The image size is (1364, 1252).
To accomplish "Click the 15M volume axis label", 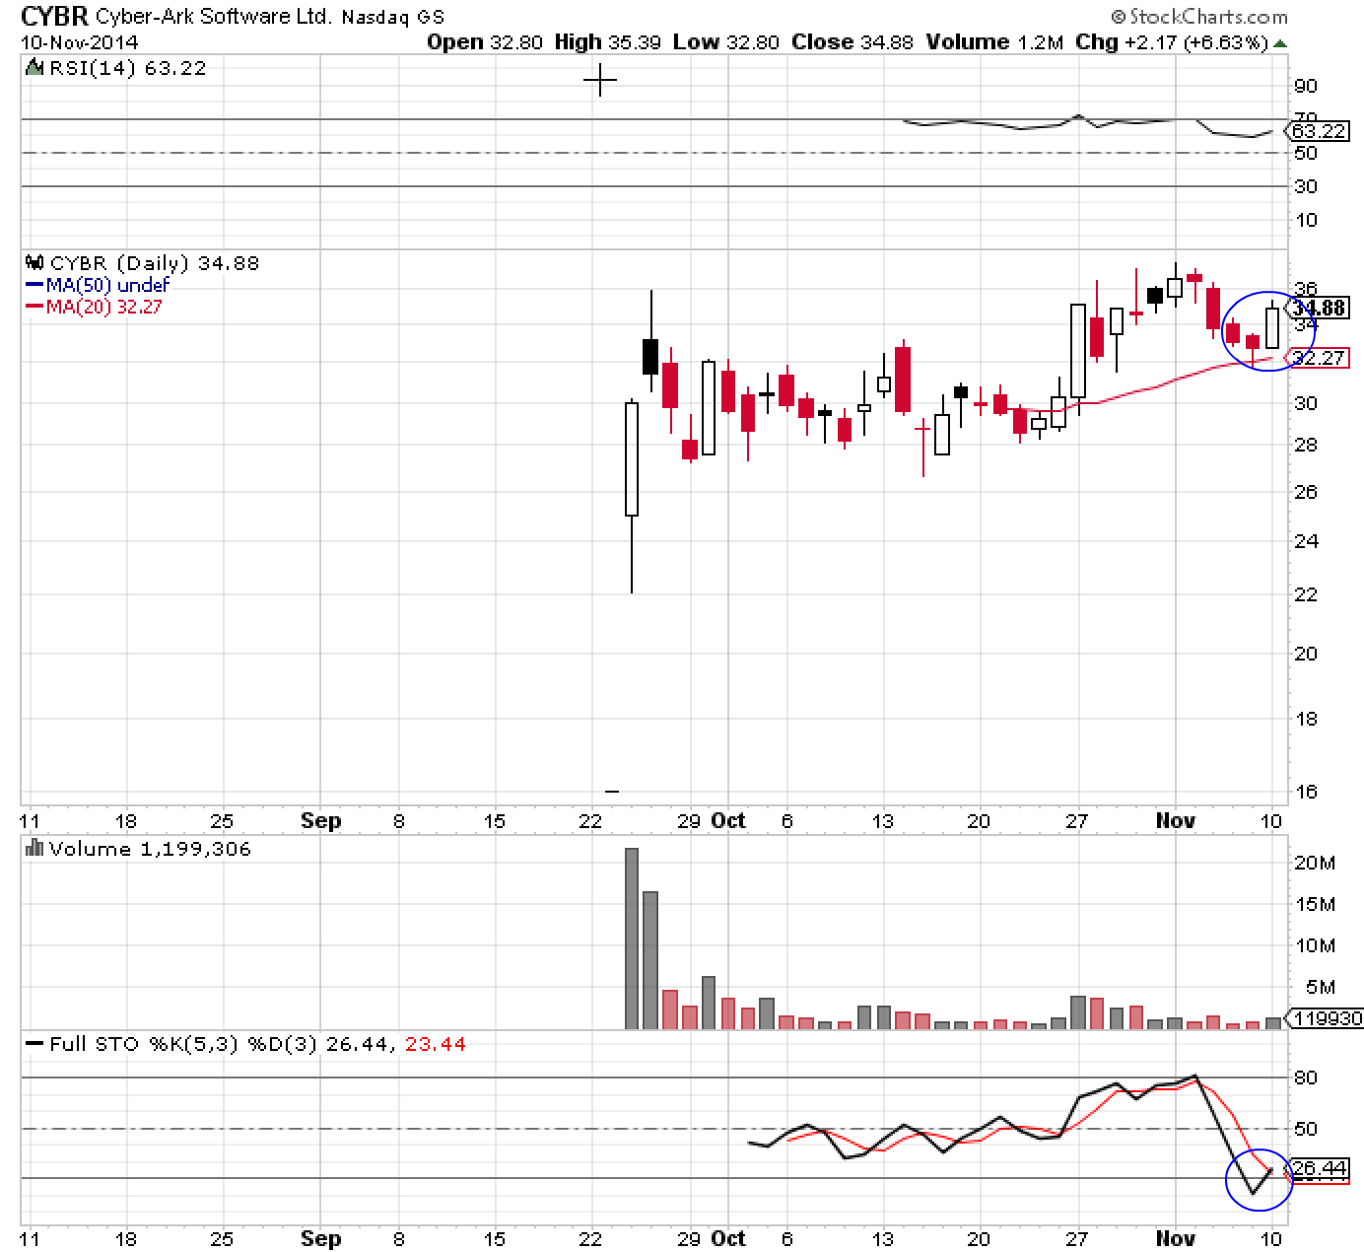I will 1315,904.
